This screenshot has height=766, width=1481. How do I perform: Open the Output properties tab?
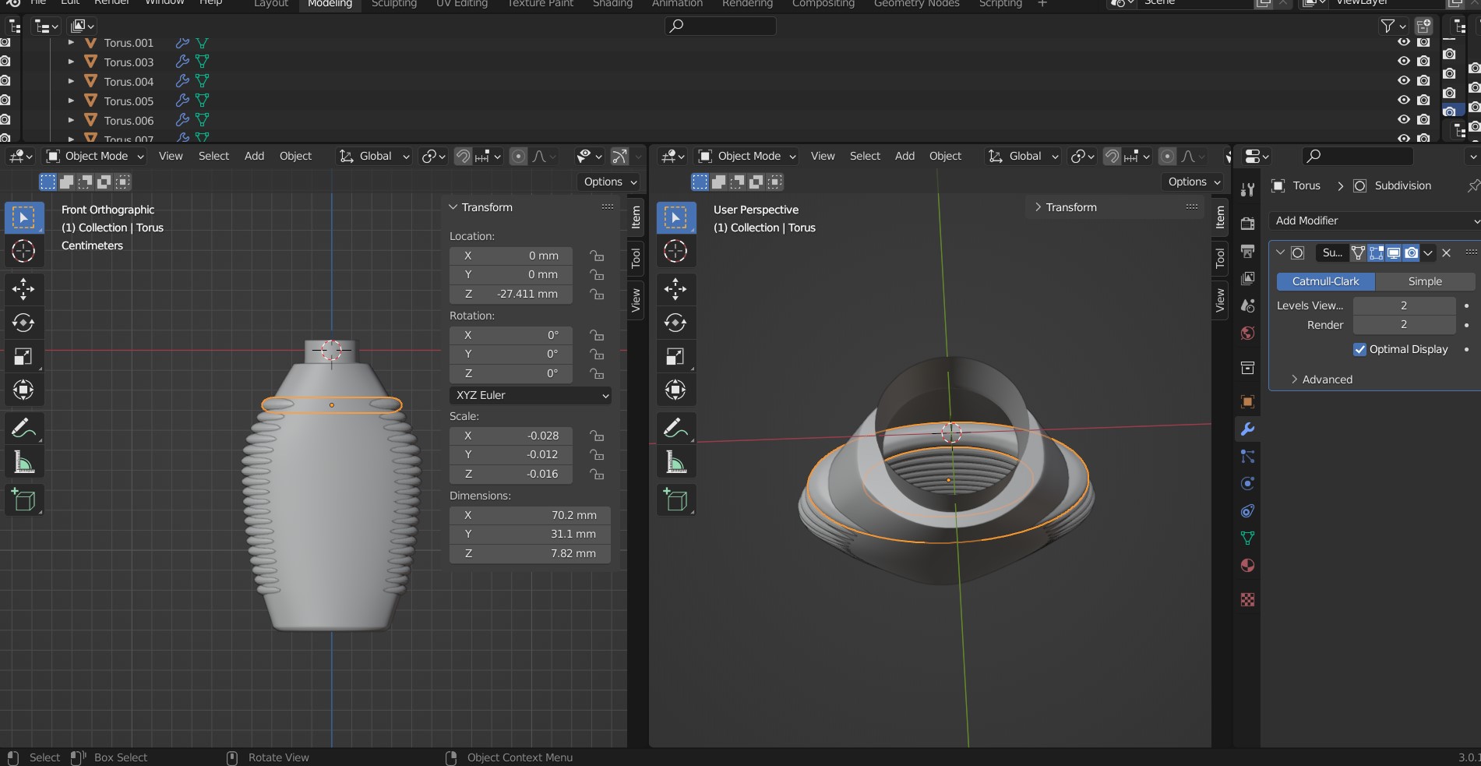(1247, 251)
